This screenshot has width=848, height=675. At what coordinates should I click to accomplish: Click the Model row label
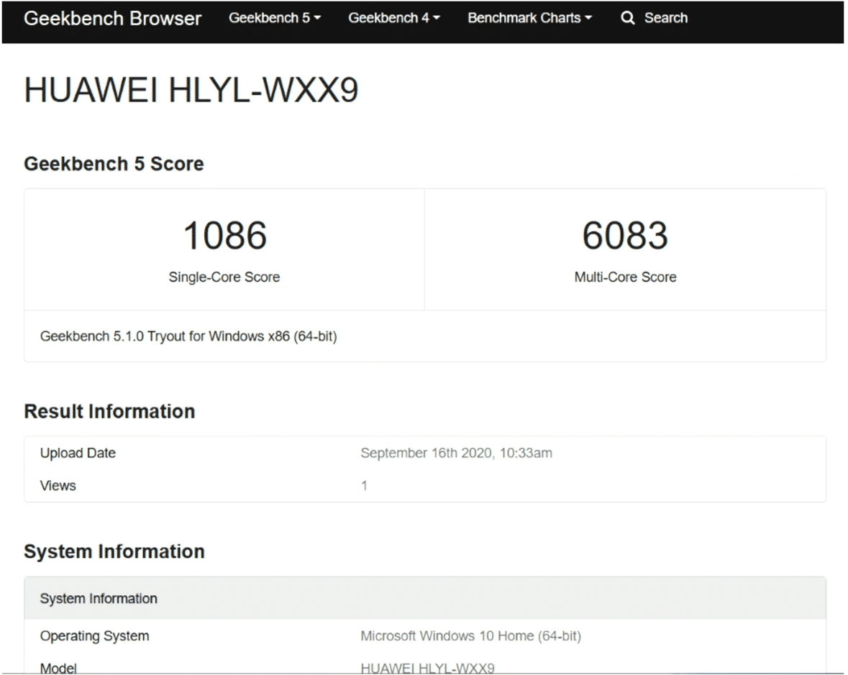[x=58, y=668]
